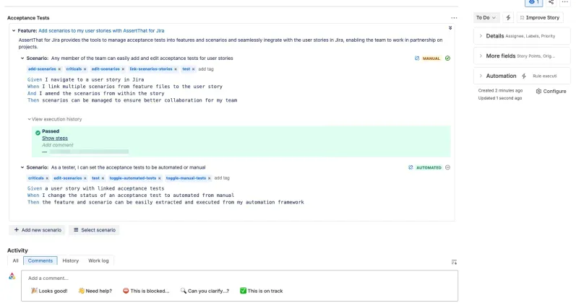Click the not-run status icon for second scenario
The width and height of the screenshot is (576, 303).
(447, 167)
